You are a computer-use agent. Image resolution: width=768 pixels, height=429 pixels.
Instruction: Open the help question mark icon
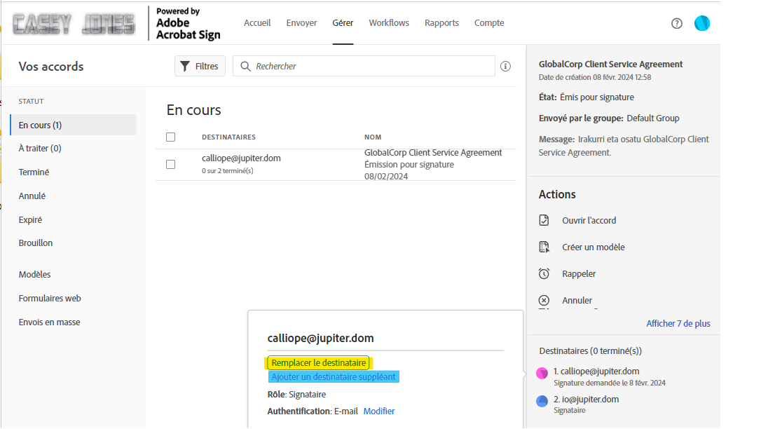click(x=676, y=23)
